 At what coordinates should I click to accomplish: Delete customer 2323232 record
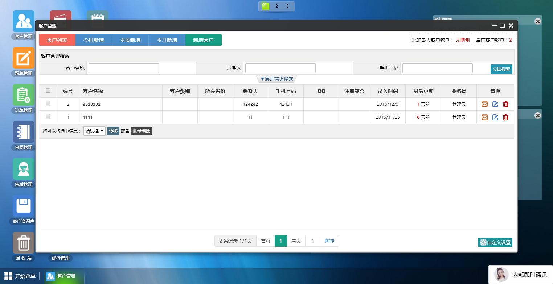(x=505, y=104)
